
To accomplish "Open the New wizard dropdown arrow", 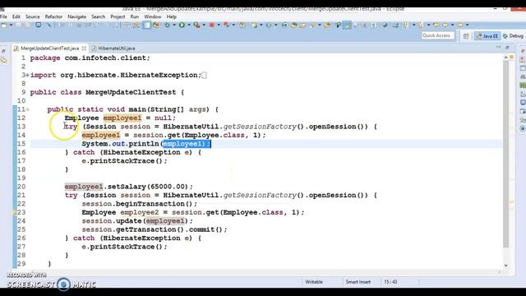I will pyautogui.click(x=11, y=25).
